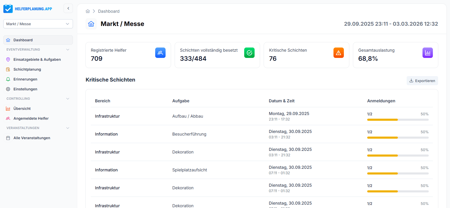Open the Erinnerungen page
This screenshot has height=208, width=450.
pyautogui.click(x=38, y=79)
